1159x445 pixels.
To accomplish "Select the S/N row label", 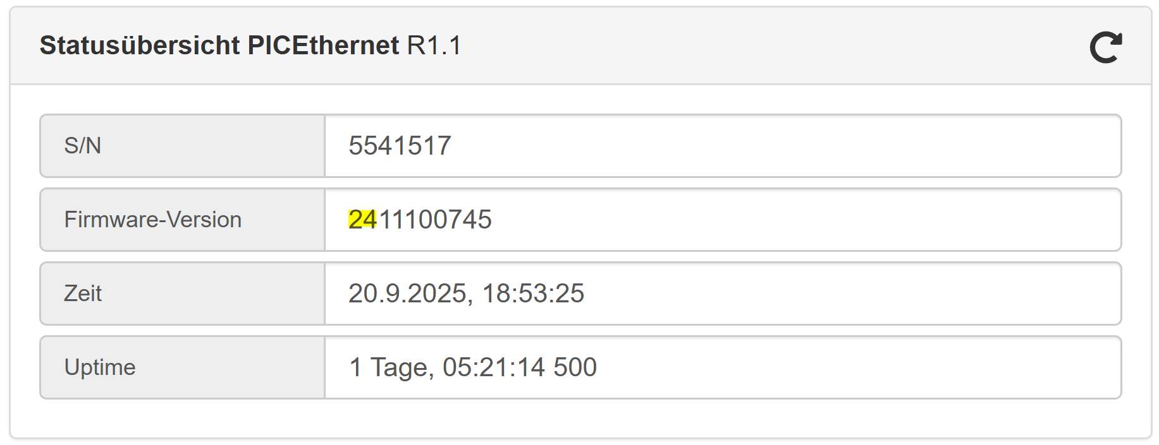I will pos(83,146).
